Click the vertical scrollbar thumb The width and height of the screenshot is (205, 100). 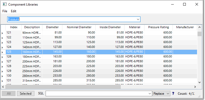199,34
